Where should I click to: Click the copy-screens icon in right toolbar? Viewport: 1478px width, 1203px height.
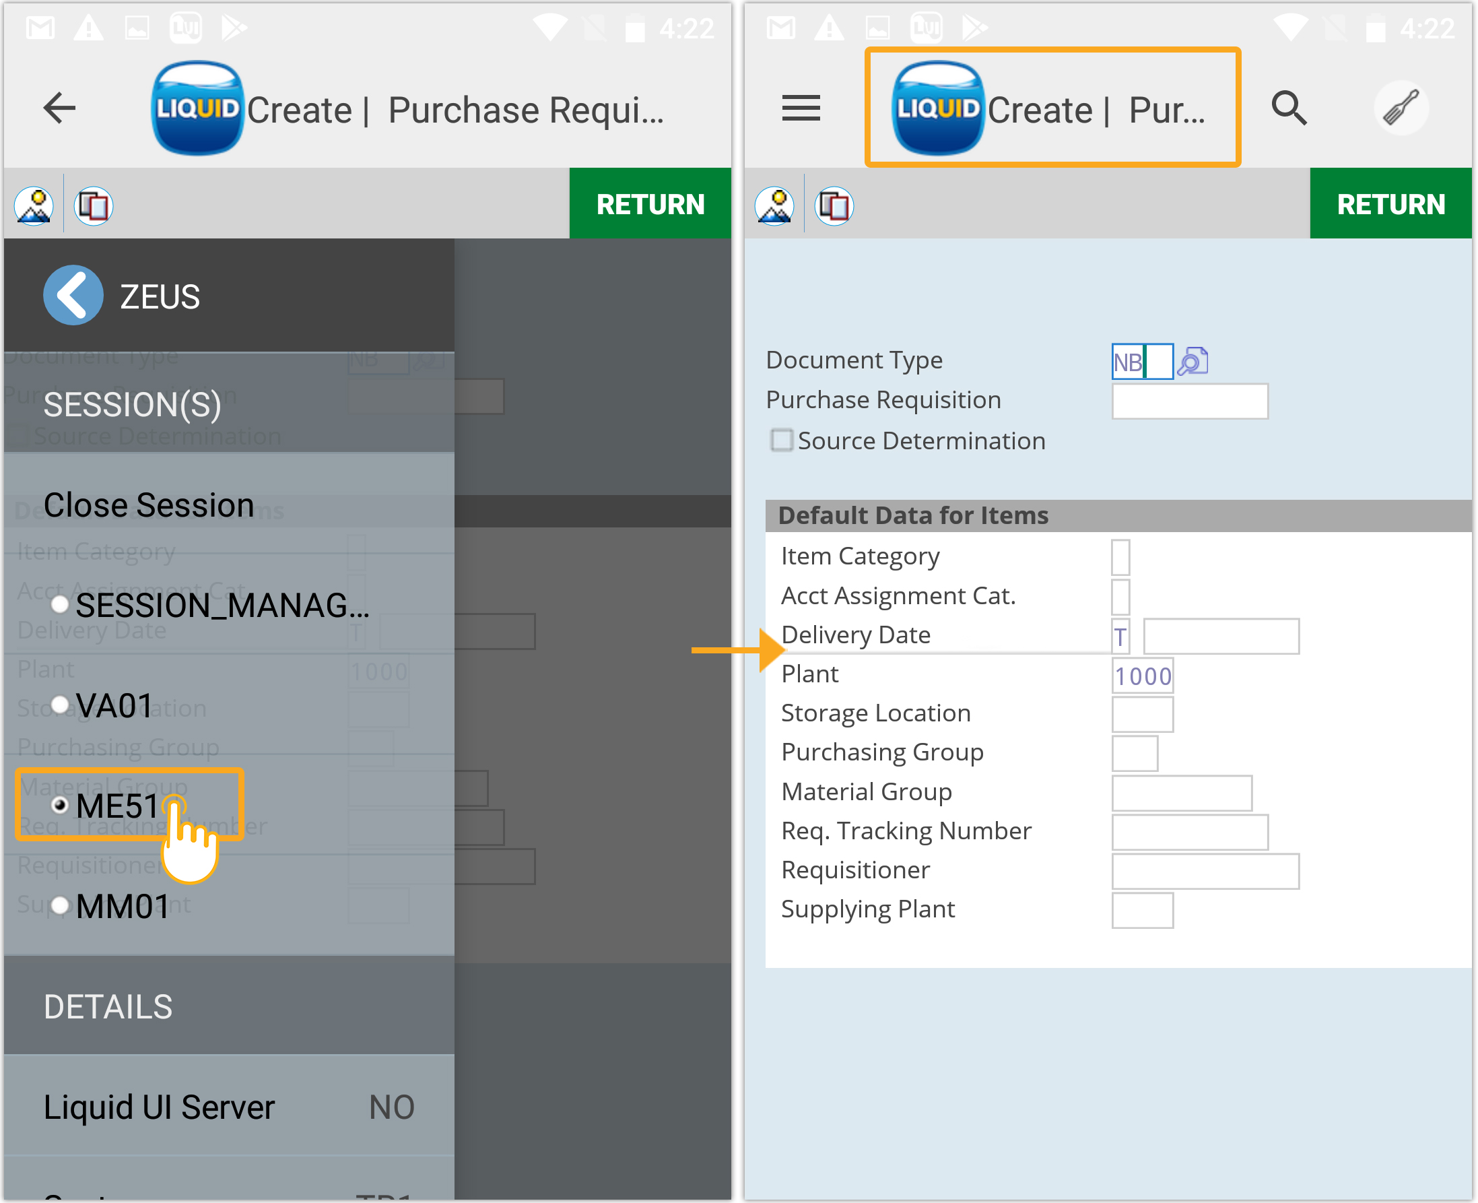(834, 206)
